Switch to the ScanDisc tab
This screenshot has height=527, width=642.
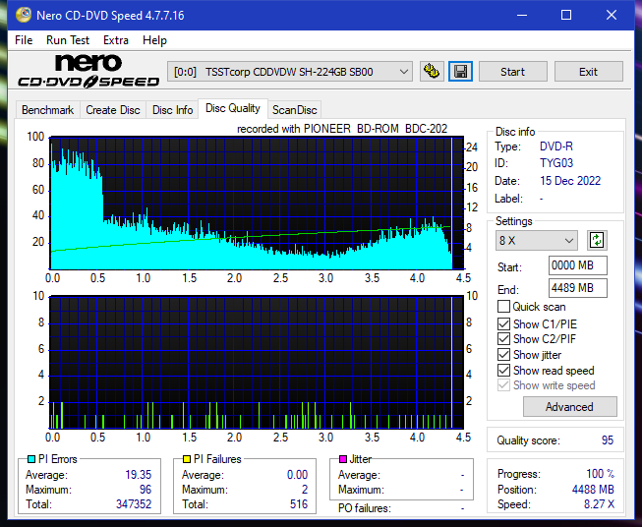pyautogui.click(x=294, y=110)
